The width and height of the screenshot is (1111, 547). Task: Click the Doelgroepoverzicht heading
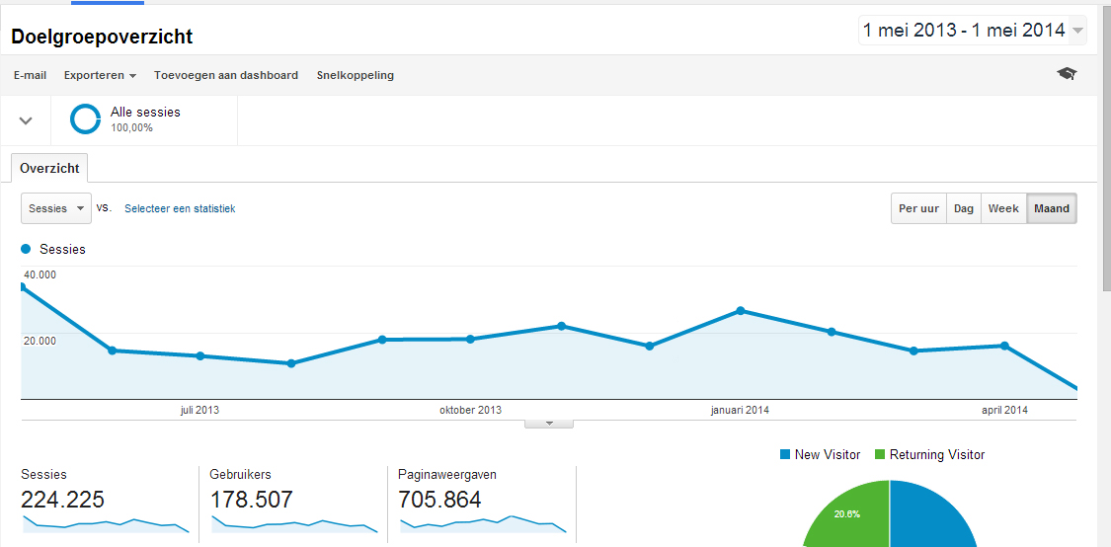102,37
